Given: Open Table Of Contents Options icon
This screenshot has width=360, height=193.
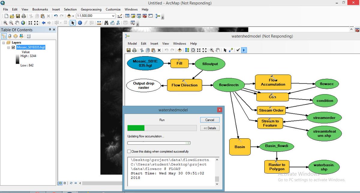Looking at the screenshot, I should 29,36.
